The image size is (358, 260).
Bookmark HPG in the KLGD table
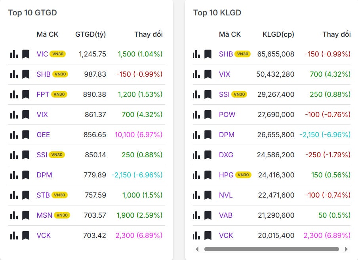click(208, 175)
